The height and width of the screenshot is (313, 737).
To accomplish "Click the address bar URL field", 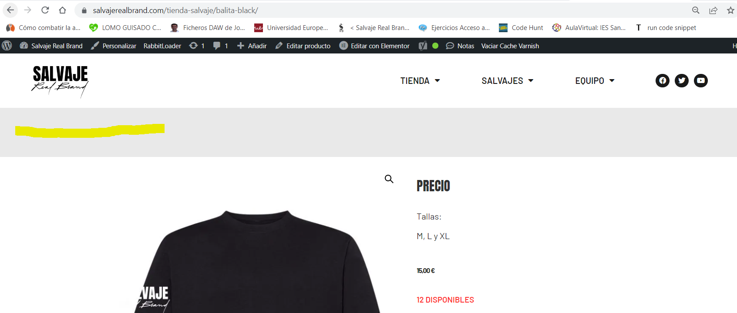I will [383, 10].
